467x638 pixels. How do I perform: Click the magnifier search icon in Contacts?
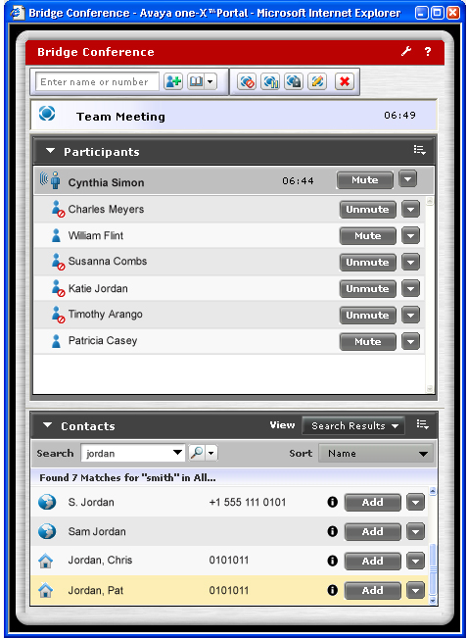pos(197,453)
